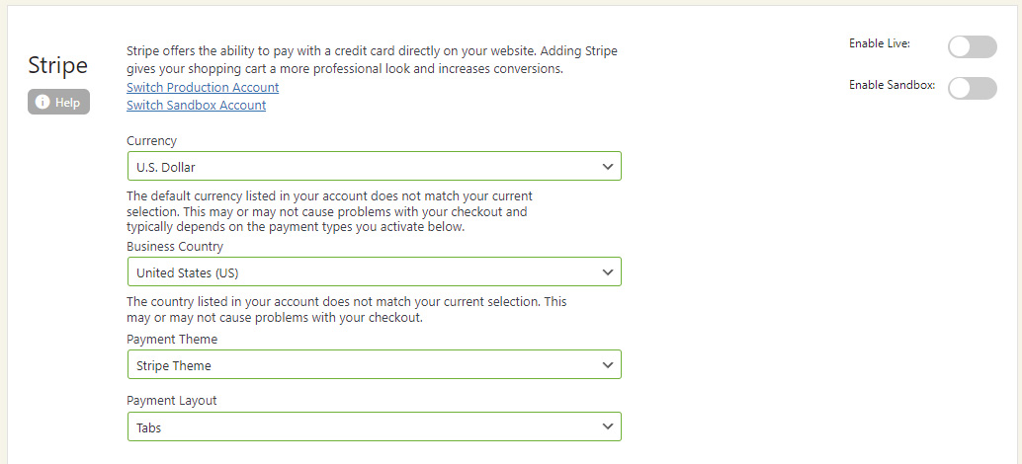Click the Switch Production Account link
This screenshot has height=464, width=1022.
point(203,87)
